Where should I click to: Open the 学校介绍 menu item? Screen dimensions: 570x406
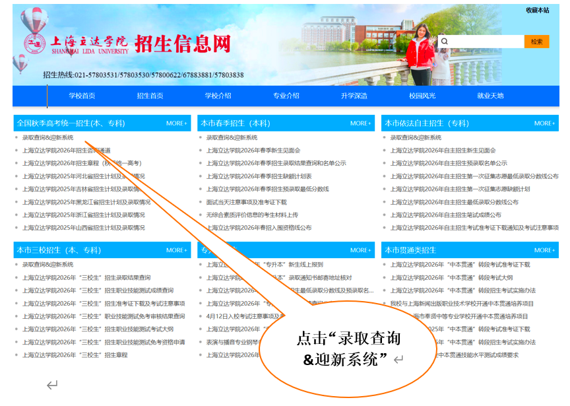218,96
